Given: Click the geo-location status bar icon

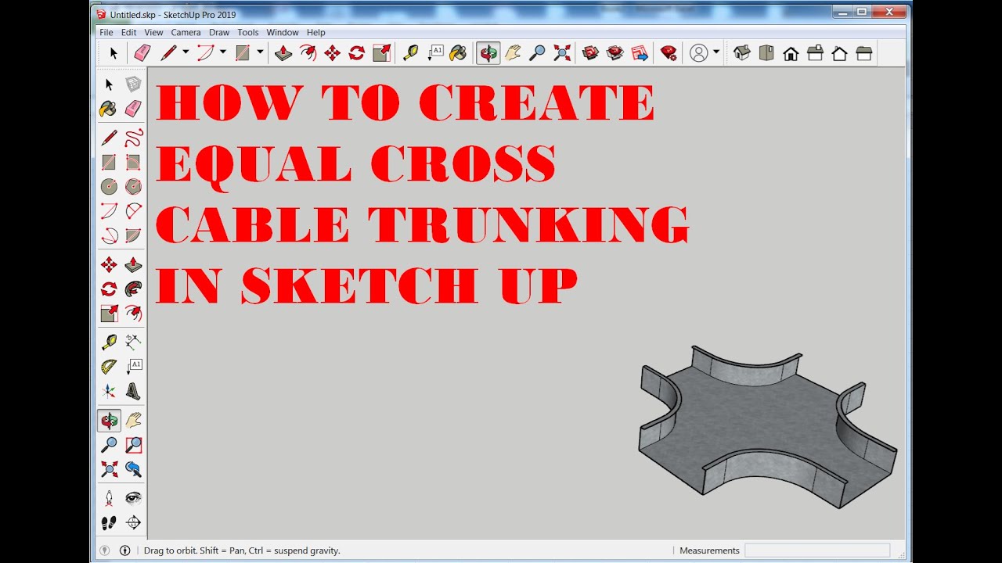Looking at the screenshot, I should click(x=105, y=550).
